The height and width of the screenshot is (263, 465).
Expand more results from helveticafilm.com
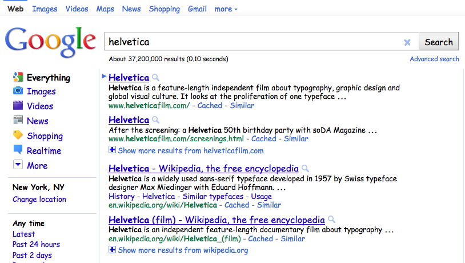point(112,150)
